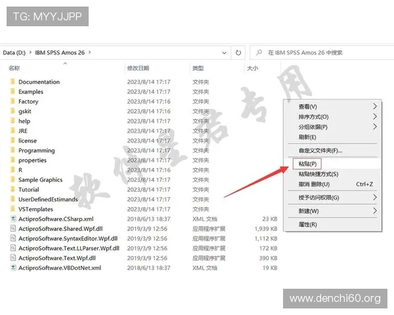Click the Documentation folder icon
The height and width of the screenshot is (315, 394).
click(x=12, y=81)
